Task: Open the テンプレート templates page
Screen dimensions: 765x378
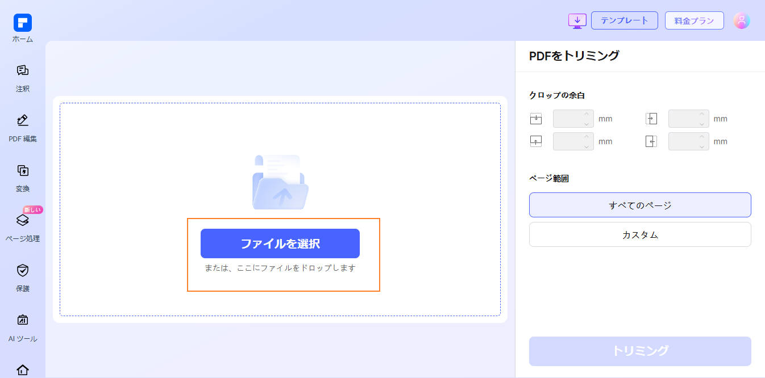Action: click(625, 20)
